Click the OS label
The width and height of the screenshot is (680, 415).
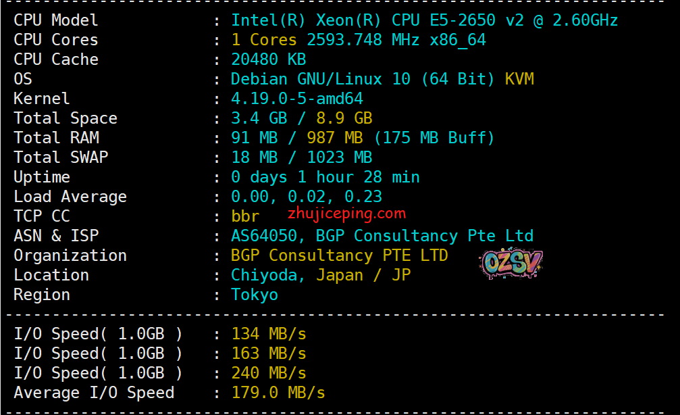pos(23,79)
